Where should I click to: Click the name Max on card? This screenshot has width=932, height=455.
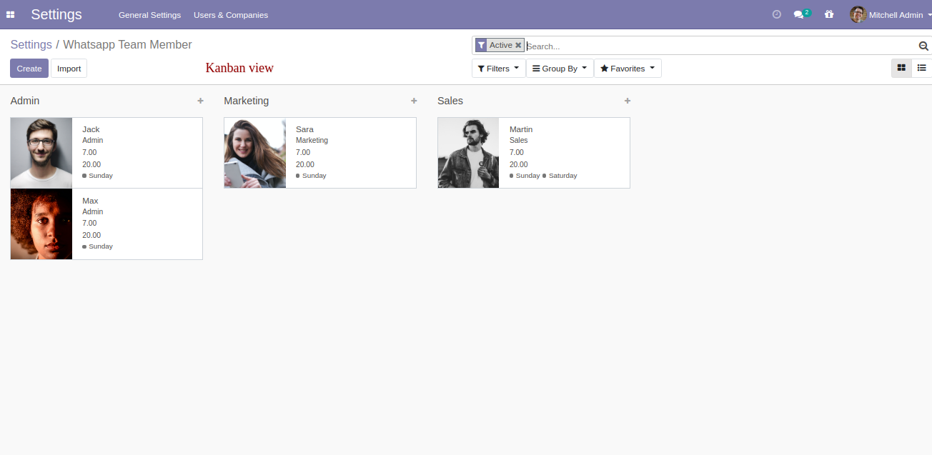90,201
